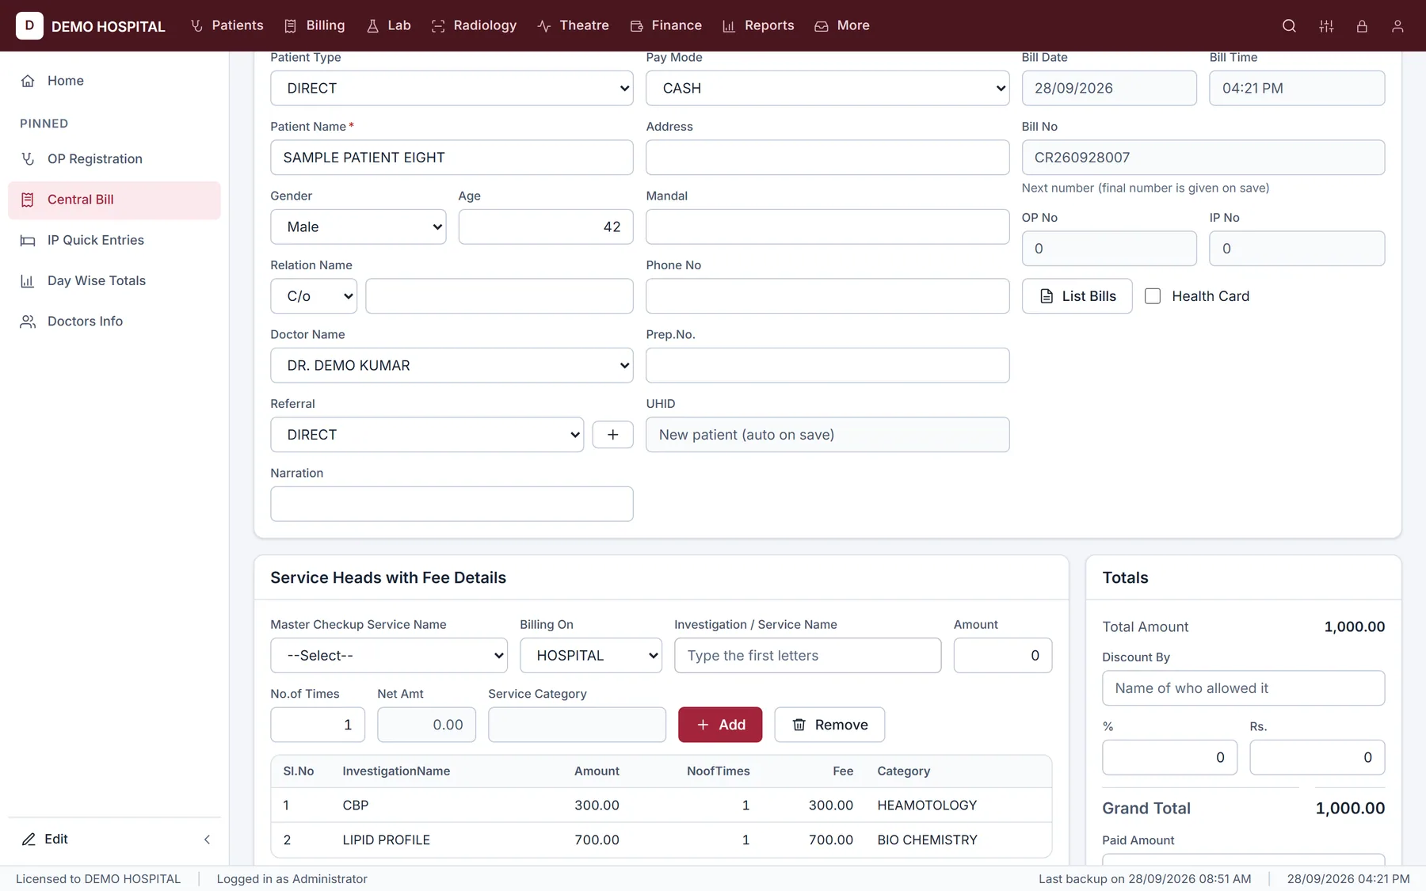Screen dimensions: 1426x891
Task: Select the LIPID PROFILE row
Action: coord(661,840)
